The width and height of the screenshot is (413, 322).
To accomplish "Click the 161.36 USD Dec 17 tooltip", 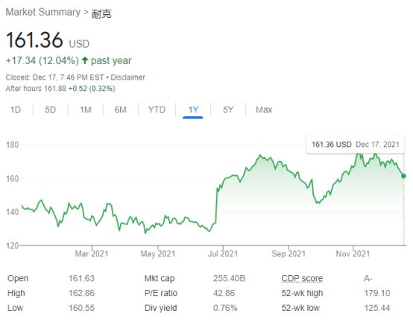I will click(x=355, y=145).
